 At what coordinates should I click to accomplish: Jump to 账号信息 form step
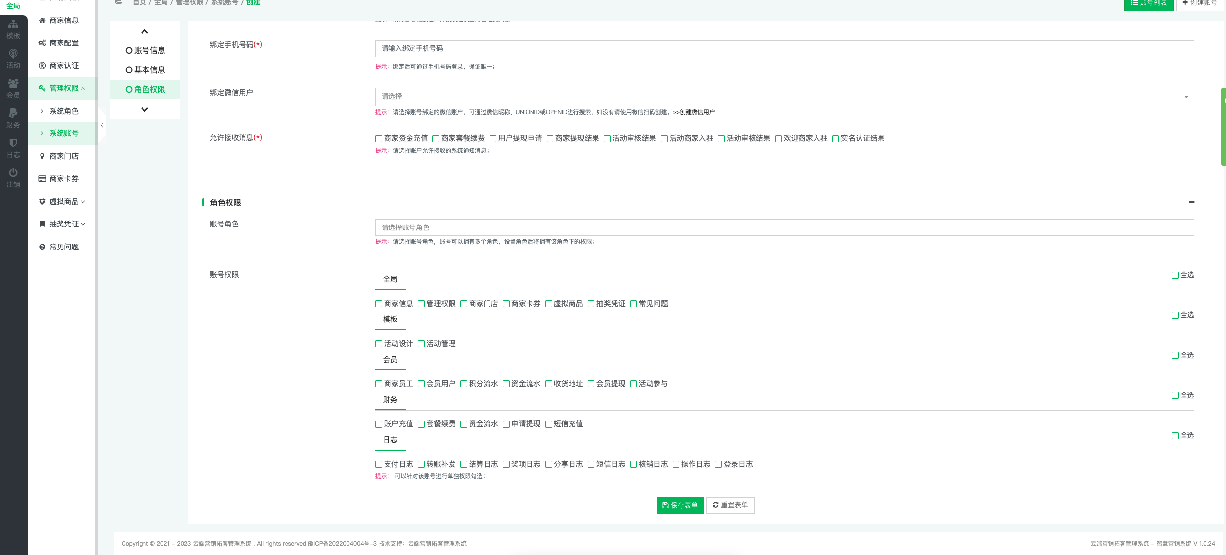(x=145, y=50)
